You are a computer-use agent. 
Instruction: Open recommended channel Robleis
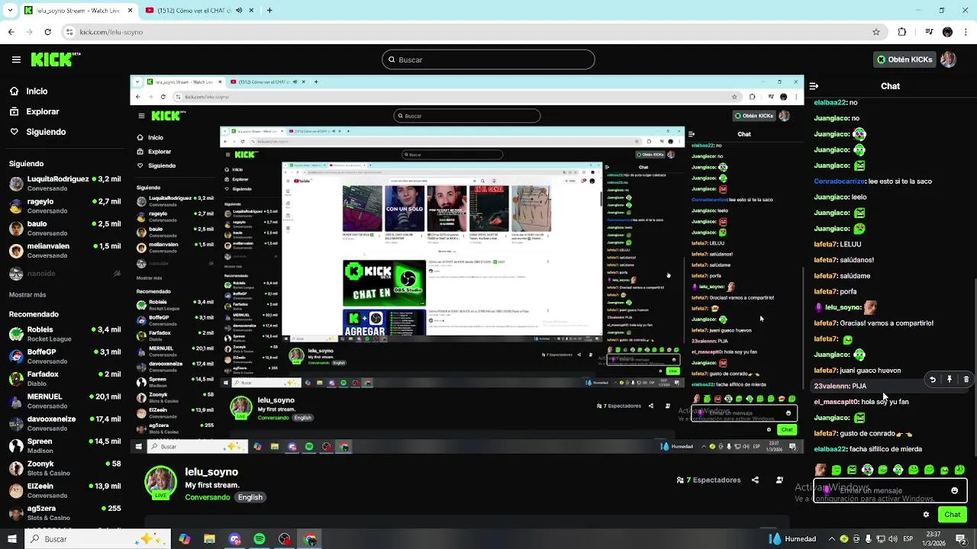[x=64, y=334]
